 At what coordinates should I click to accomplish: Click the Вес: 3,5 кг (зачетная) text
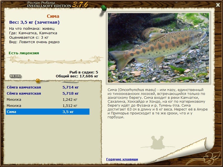[x=34, y=22]
